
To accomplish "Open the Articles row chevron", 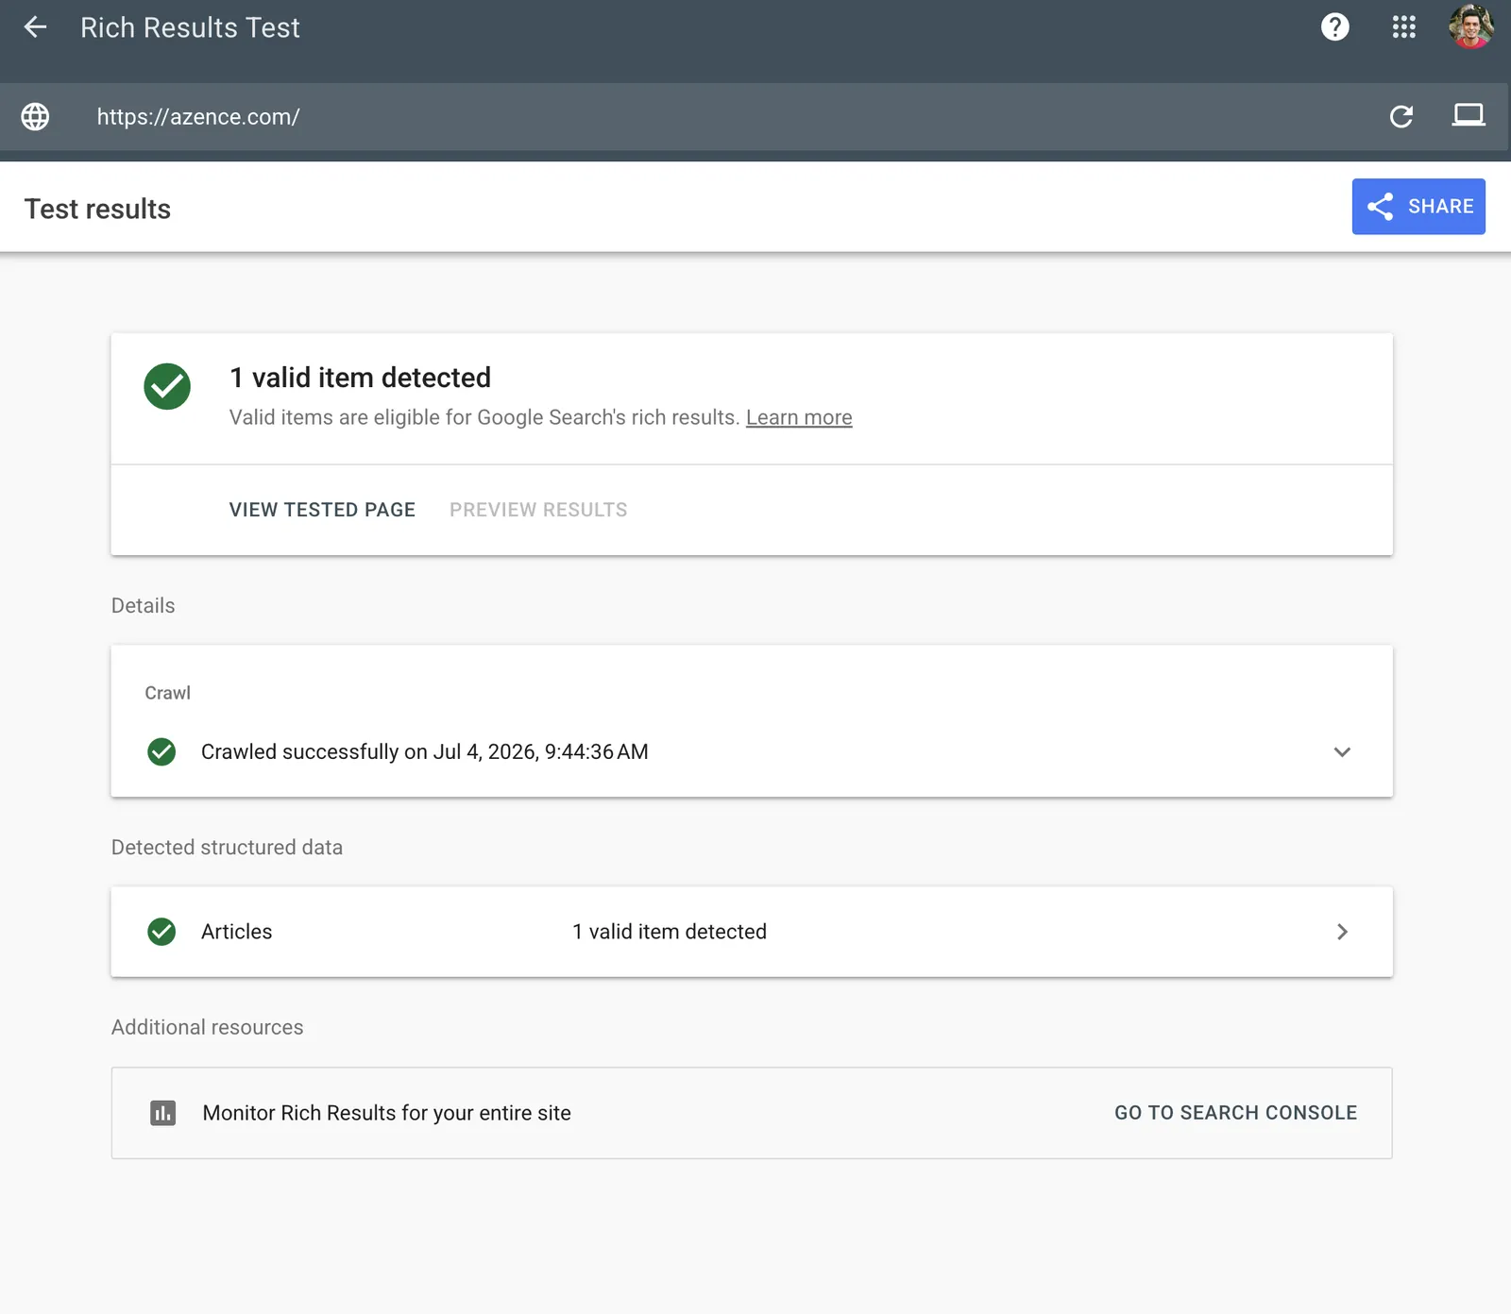I will tap(1341, 932).
